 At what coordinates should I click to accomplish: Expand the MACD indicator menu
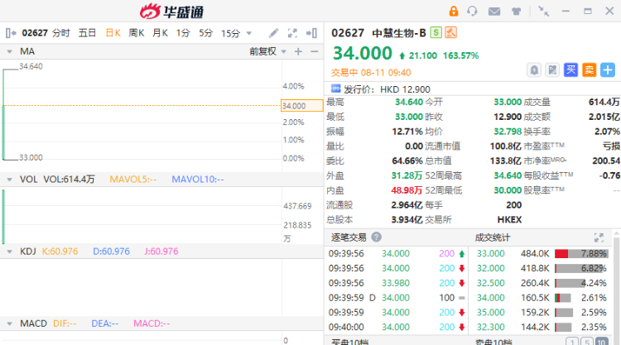click(9, 323)
